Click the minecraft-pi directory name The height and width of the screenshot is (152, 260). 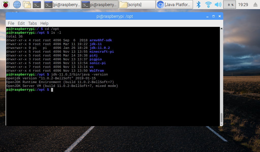(102, 52)
